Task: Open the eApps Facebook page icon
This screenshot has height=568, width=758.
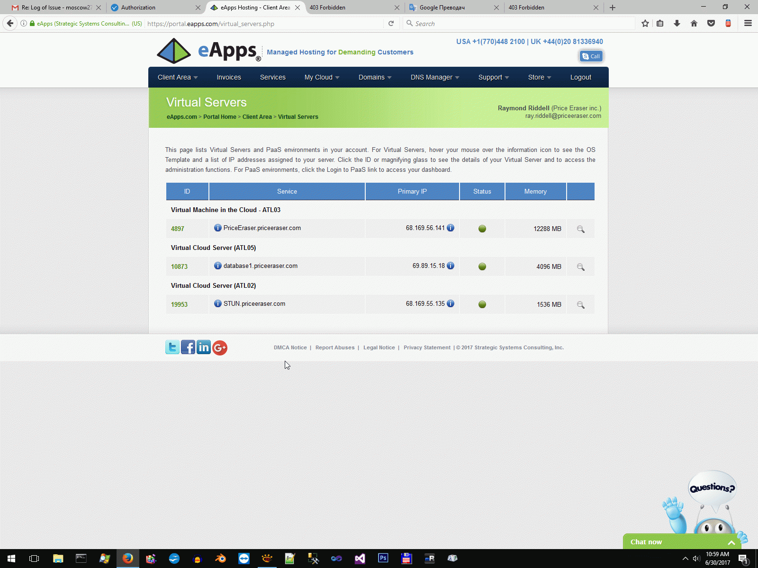Action: [188, 347]
